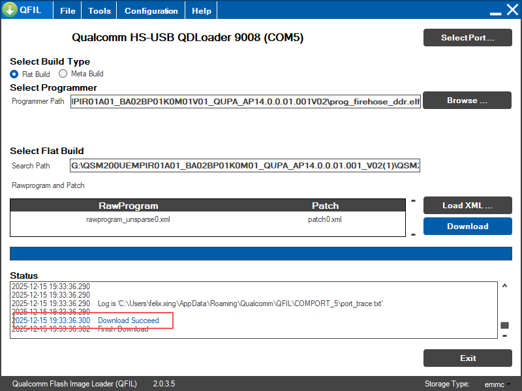522x391 pixels.
Task: Click Load XML button
Action: [467, 206]
